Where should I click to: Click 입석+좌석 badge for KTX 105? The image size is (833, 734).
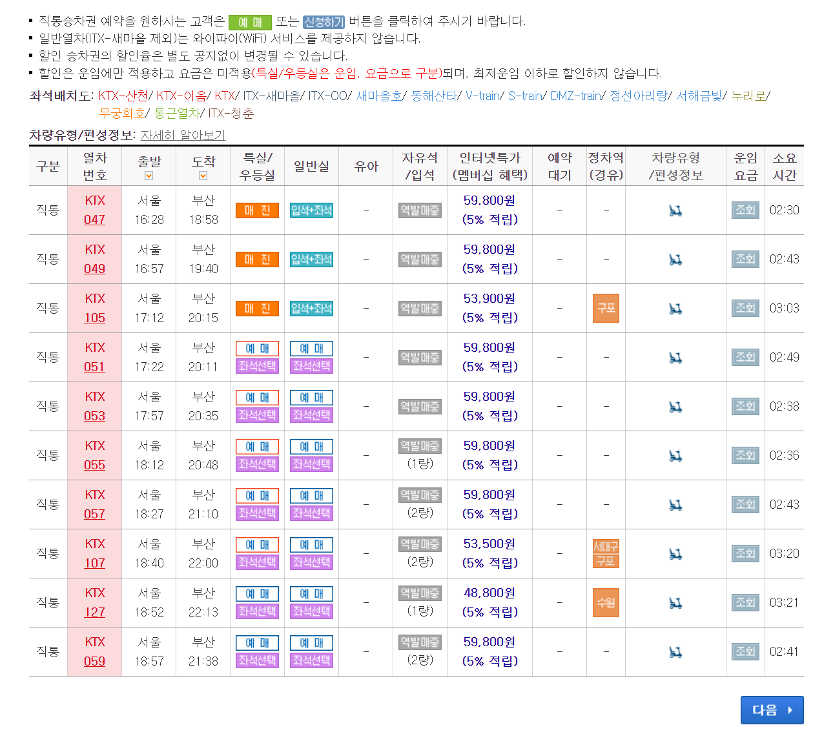point(311,309)
